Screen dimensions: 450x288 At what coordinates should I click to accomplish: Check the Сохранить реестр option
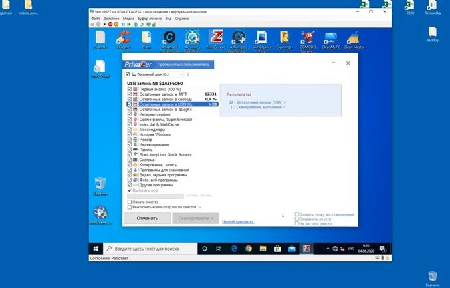click(x=297, y=219)
